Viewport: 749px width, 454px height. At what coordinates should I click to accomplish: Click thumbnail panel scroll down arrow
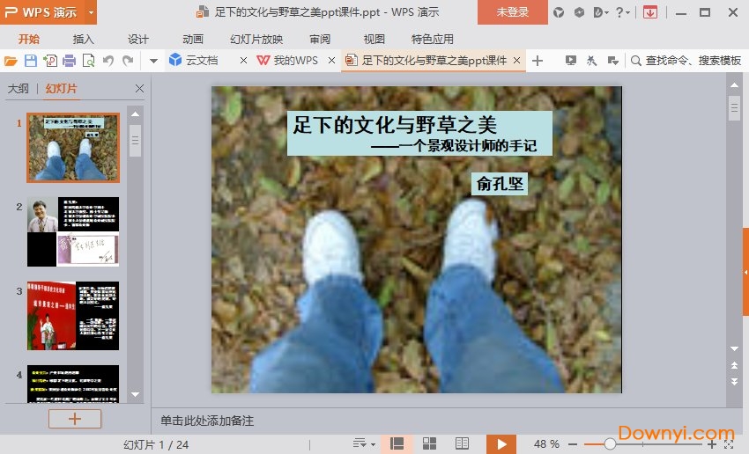[135, 394]
